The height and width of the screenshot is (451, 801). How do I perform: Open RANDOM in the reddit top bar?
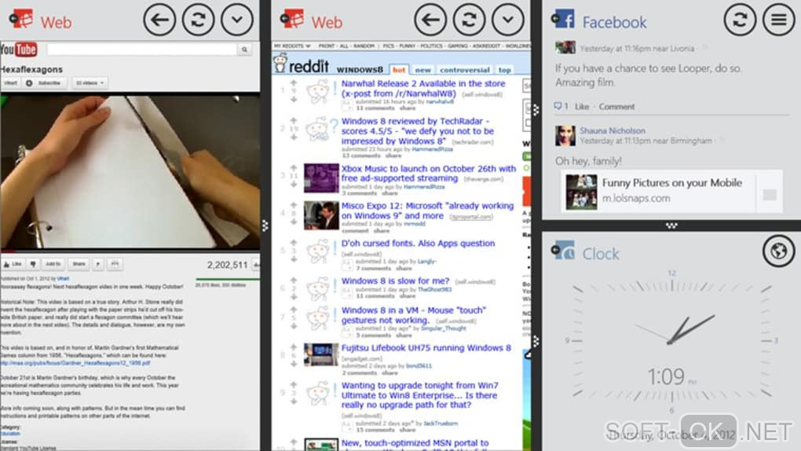point(364,46)
